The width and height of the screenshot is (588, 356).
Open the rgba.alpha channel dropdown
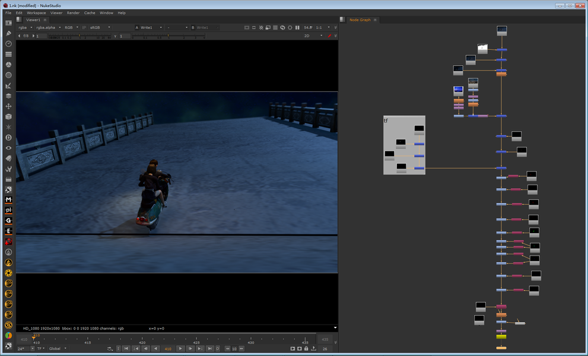[49, 27]
